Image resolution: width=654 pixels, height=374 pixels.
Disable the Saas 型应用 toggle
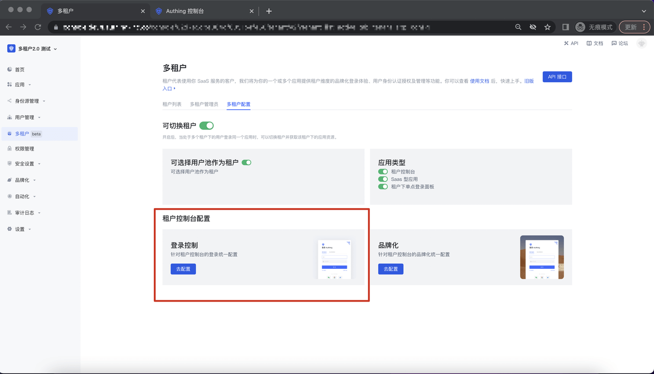point(383,179)
